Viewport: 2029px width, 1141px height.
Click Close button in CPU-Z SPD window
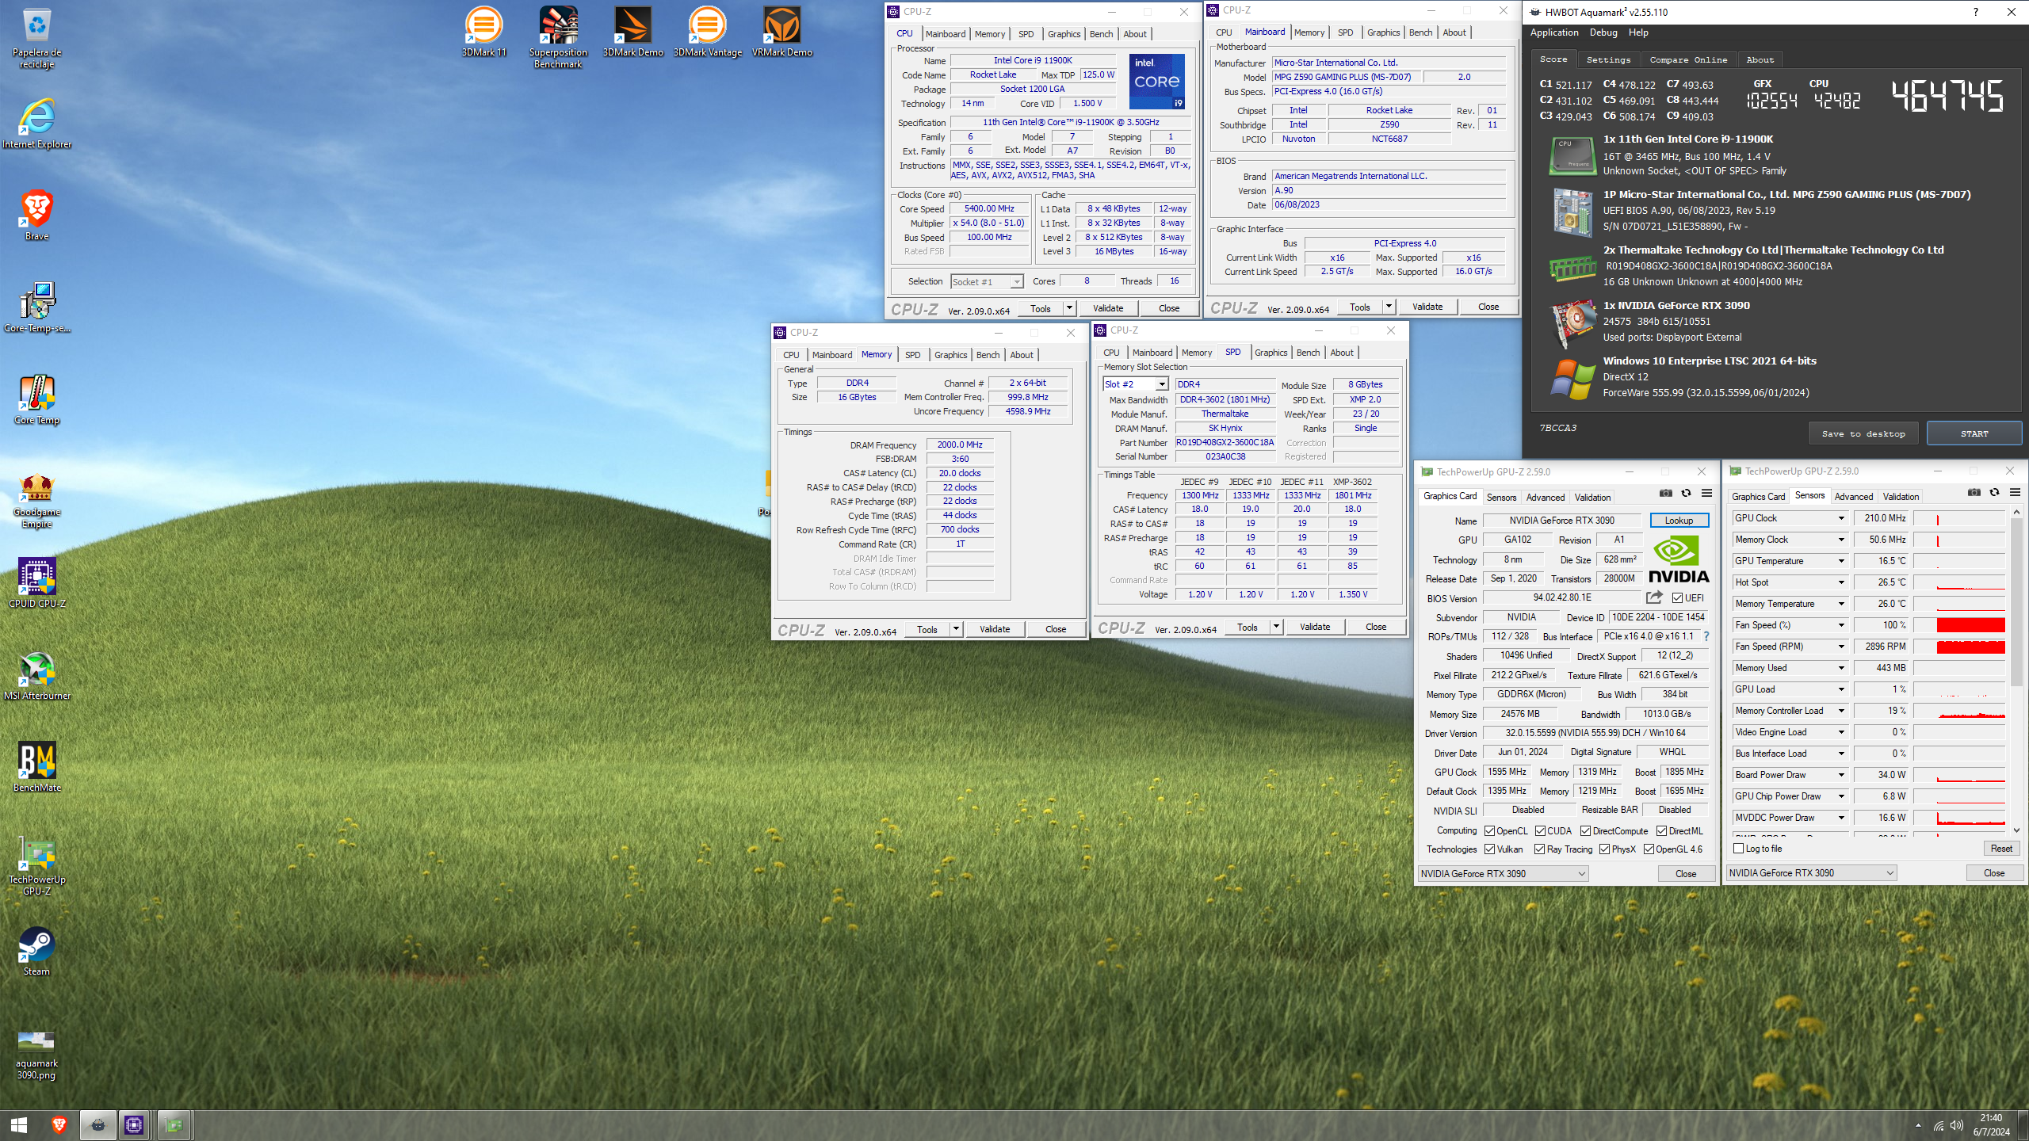1375,627
